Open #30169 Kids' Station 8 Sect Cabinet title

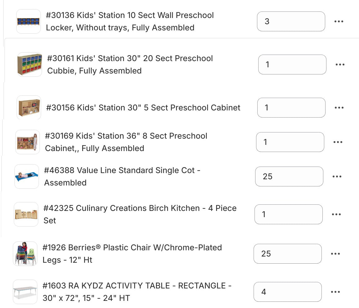[126, 142]
